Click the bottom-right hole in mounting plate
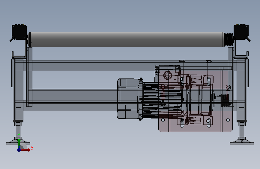 [x=228, y=120]
